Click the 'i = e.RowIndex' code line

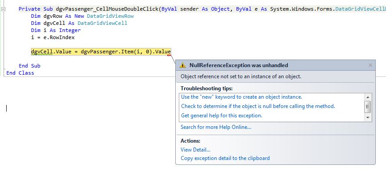point(53,37)
